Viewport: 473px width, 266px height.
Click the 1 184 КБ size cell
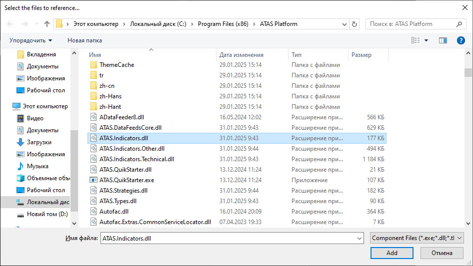click(373, 159)
